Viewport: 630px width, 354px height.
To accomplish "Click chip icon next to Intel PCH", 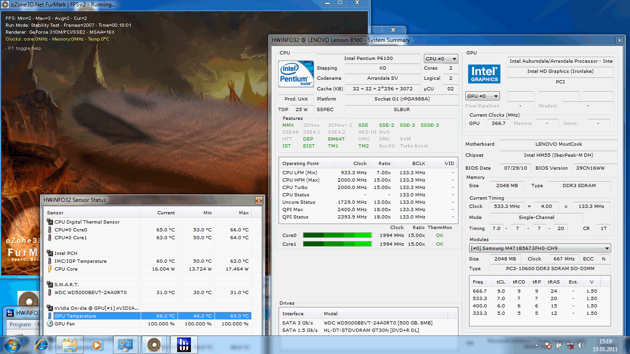I will click(50, 253).
